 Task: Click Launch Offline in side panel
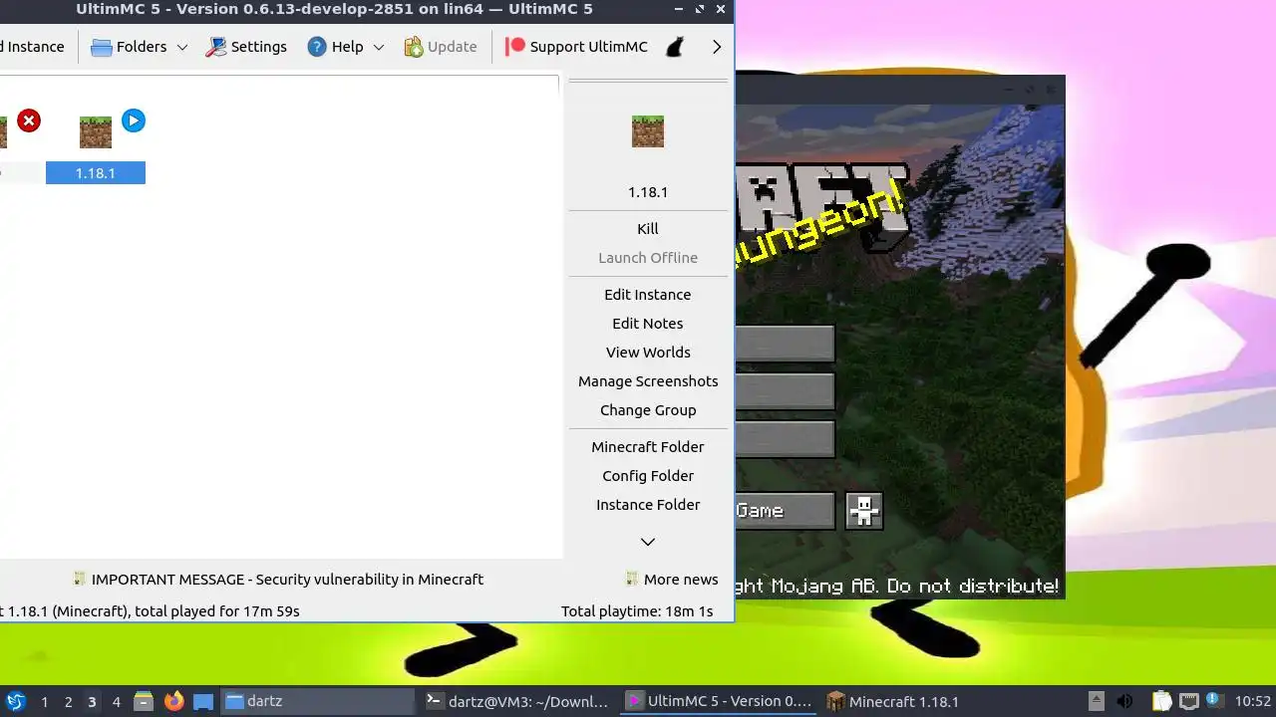(x=648, y=258)
